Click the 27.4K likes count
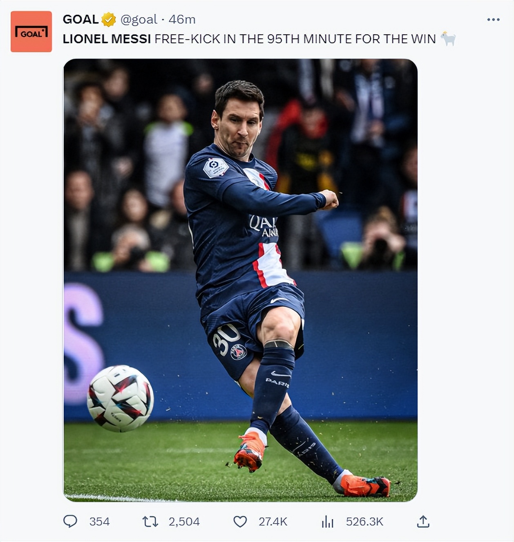This screenshot has height=542, width=514. (x=273, y=522)
